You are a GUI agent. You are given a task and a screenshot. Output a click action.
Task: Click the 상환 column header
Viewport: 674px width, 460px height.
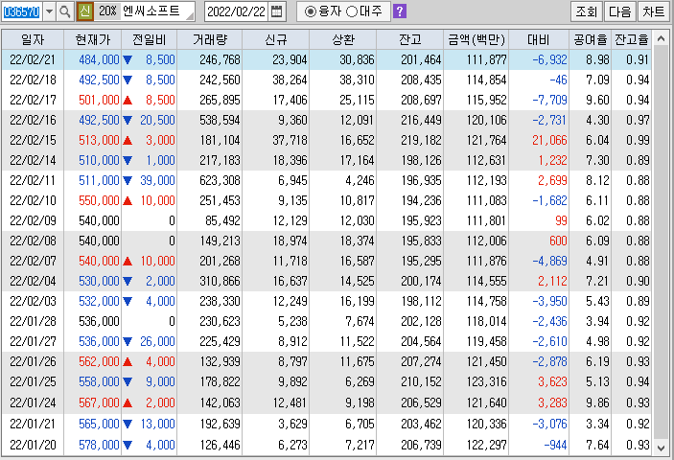[x=342, y=40]
